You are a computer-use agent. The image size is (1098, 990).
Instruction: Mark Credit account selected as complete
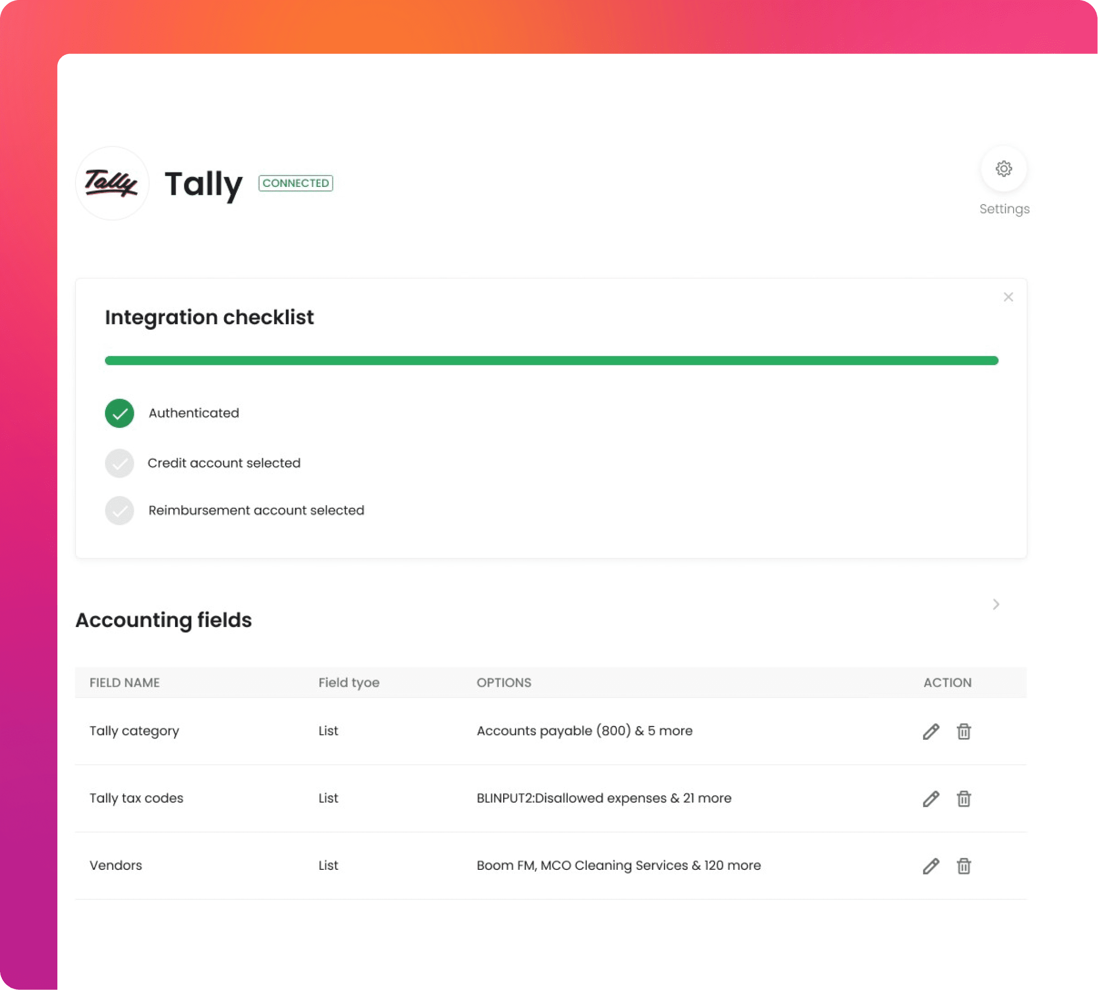pyautogui.click(x=119, y=463)
